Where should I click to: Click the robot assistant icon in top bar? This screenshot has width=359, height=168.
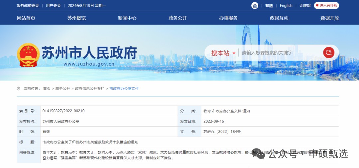[x=255, y=6]
